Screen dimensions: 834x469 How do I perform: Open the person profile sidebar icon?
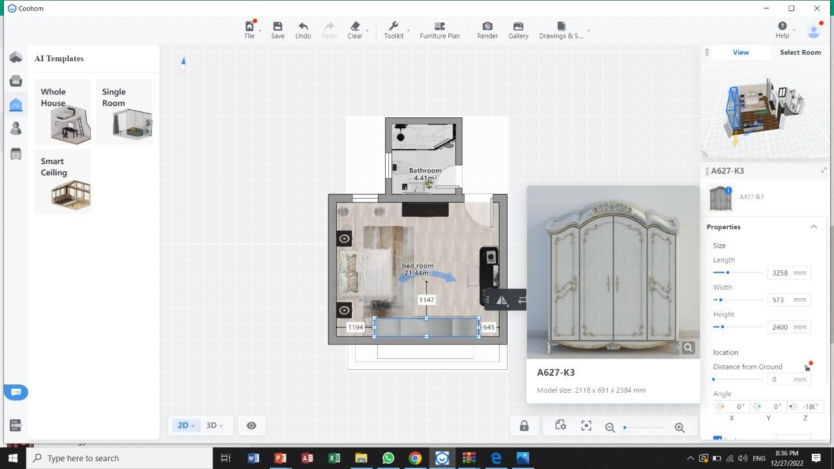tap(16, 129)
